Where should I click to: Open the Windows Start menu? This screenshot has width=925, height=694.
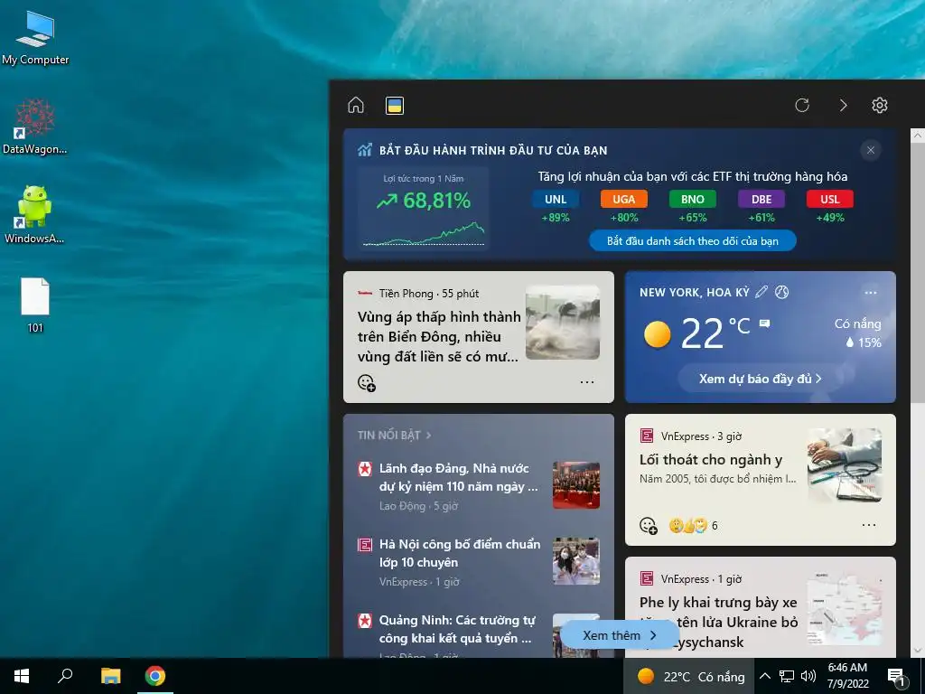point(22,676)
